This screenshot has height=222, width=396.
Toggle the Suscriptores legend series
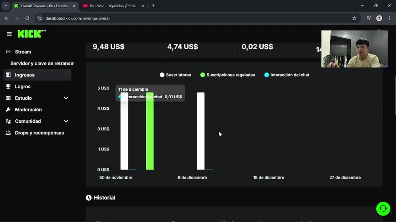[175, 75]
